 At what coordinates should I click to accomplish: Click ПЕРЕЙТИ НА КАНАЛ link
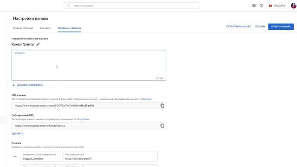[239, 26]
